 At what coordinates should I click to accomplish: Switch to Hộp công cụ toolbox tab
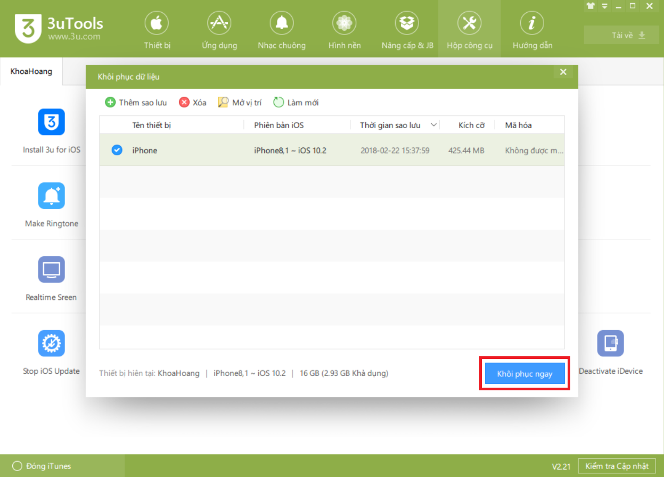coord(469,30)
